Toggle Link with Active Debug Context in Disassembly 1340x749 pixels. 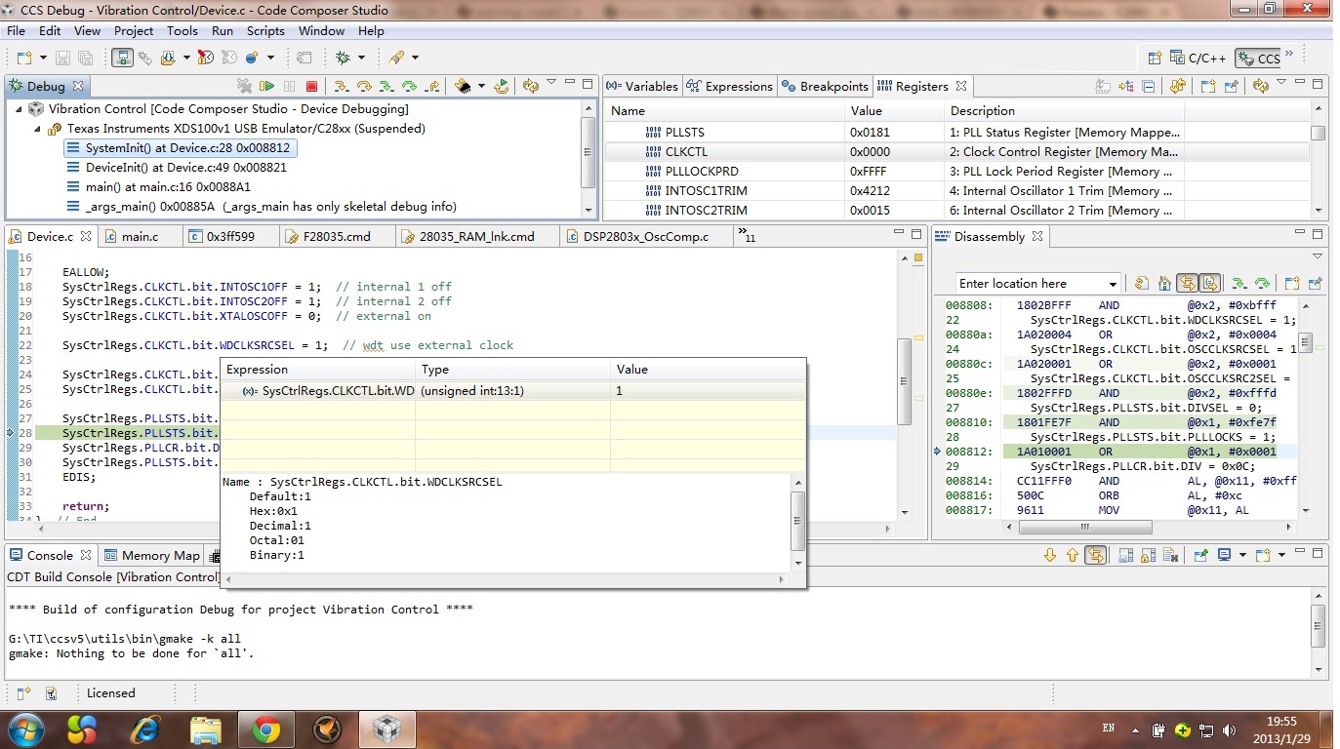(1187, 284)
